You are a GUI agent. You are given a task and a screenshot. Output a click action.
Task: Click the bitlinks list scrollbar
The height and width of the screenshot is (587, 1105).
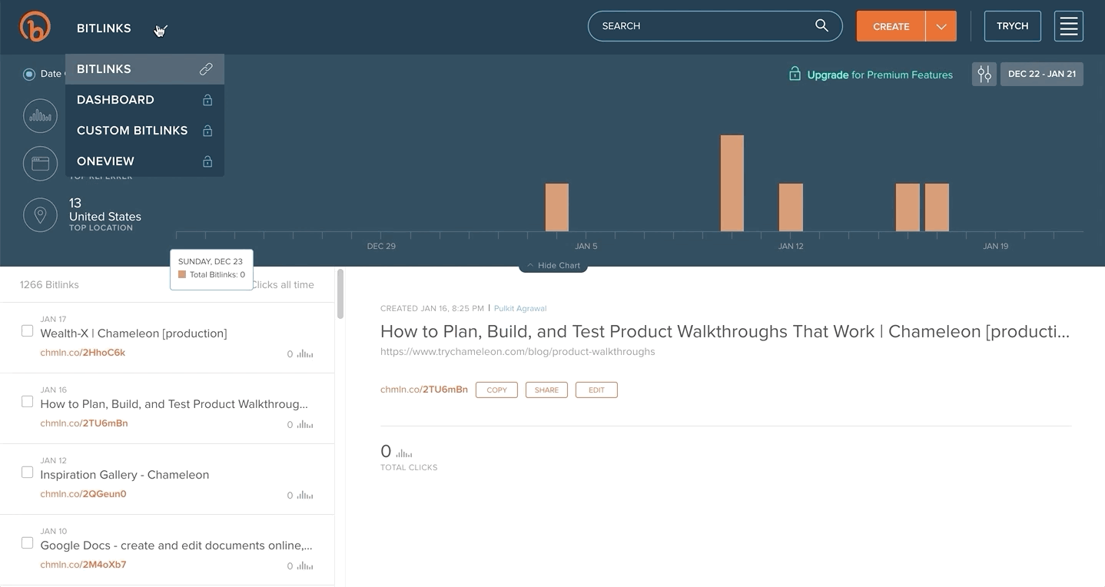(340, 293)
